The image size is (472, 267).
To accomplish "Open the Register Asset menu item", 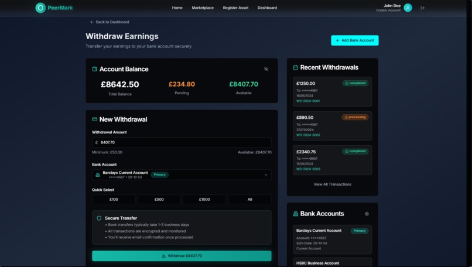I will (x=235, y=8).
